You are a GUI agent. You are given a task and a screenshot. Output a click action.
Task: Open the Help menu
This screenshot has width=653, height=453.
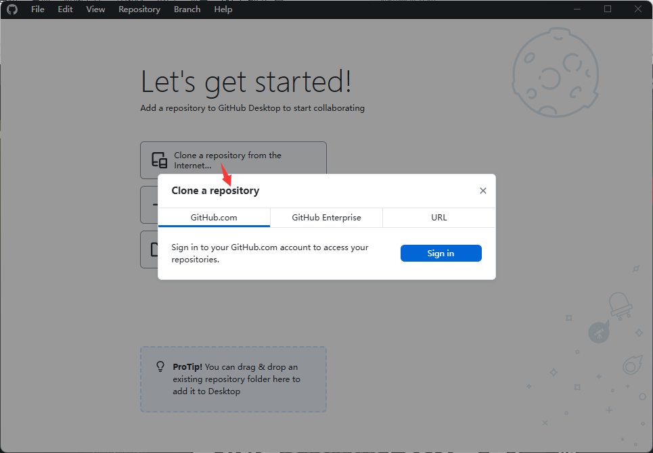point(223,9)
